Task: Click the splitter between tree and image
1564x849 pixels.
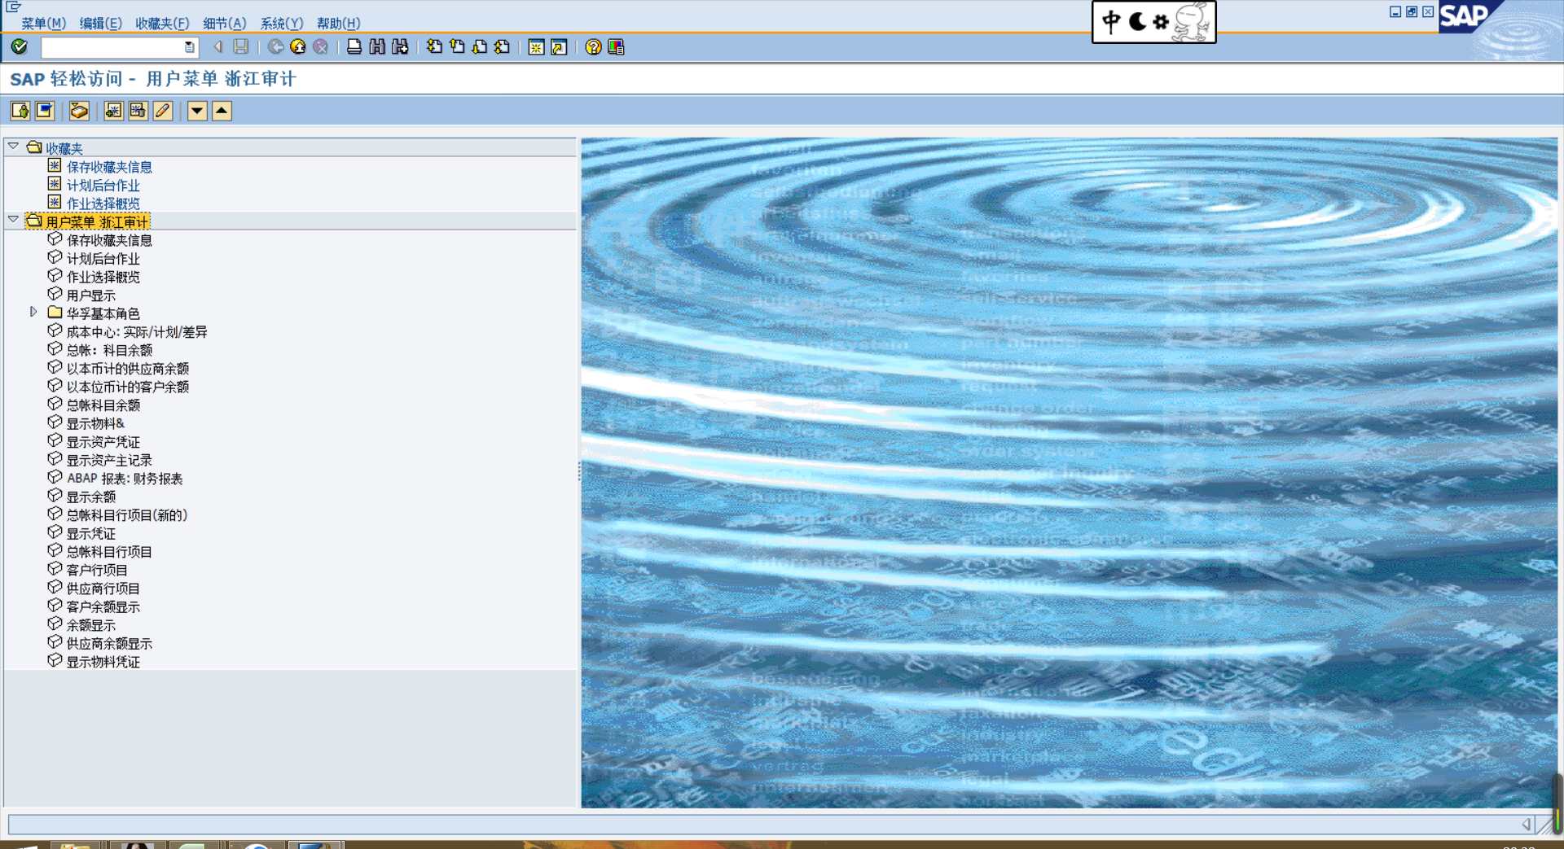Action: tap(579, 472)
